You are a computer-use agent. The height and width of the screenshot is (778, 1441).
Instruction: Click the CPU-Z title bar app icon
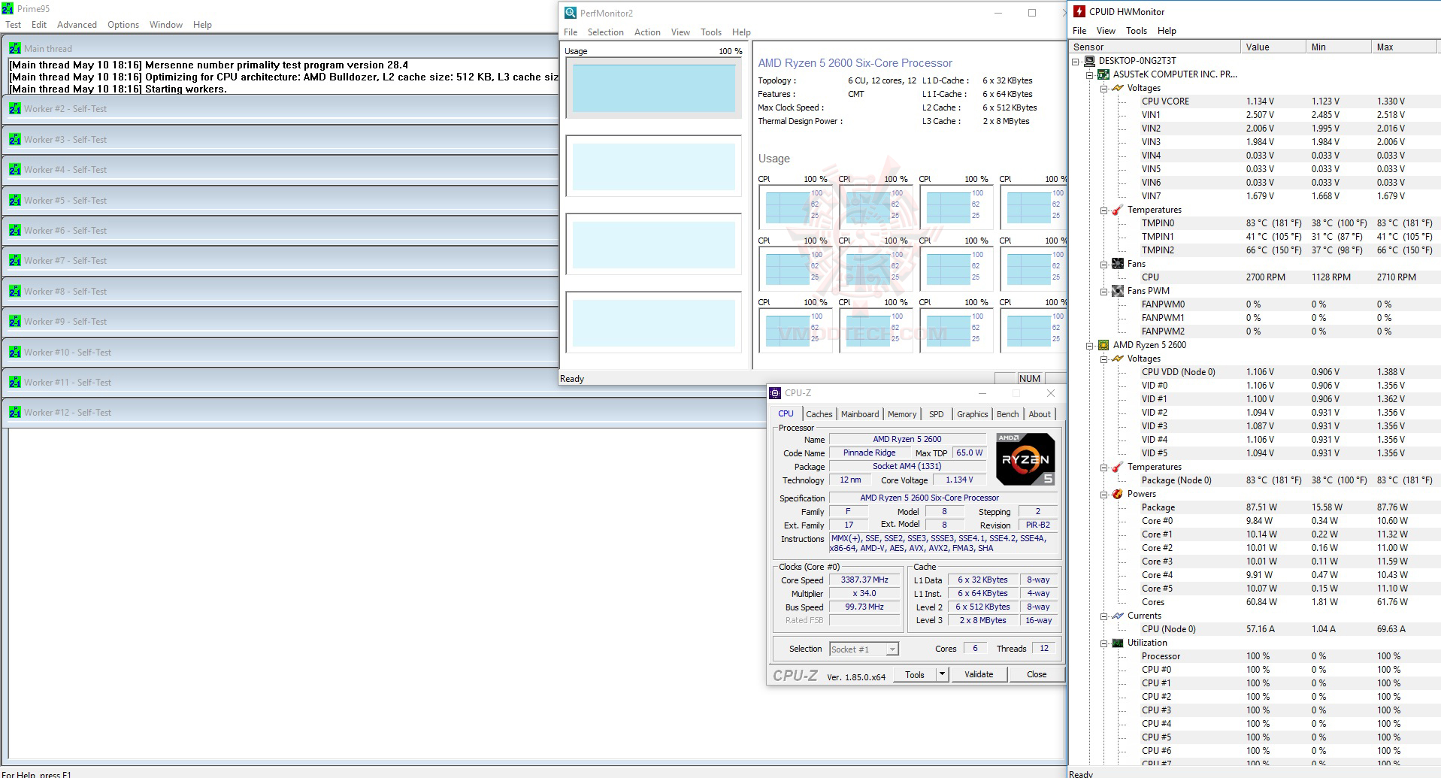coord(775,393)
